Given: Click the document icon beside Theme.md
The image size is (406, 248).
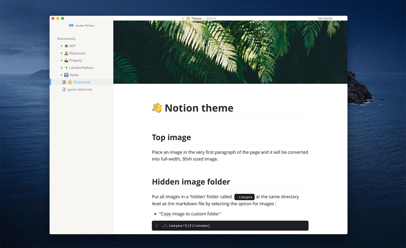Looking at the screenshot, I should click(x=64, y=82).
